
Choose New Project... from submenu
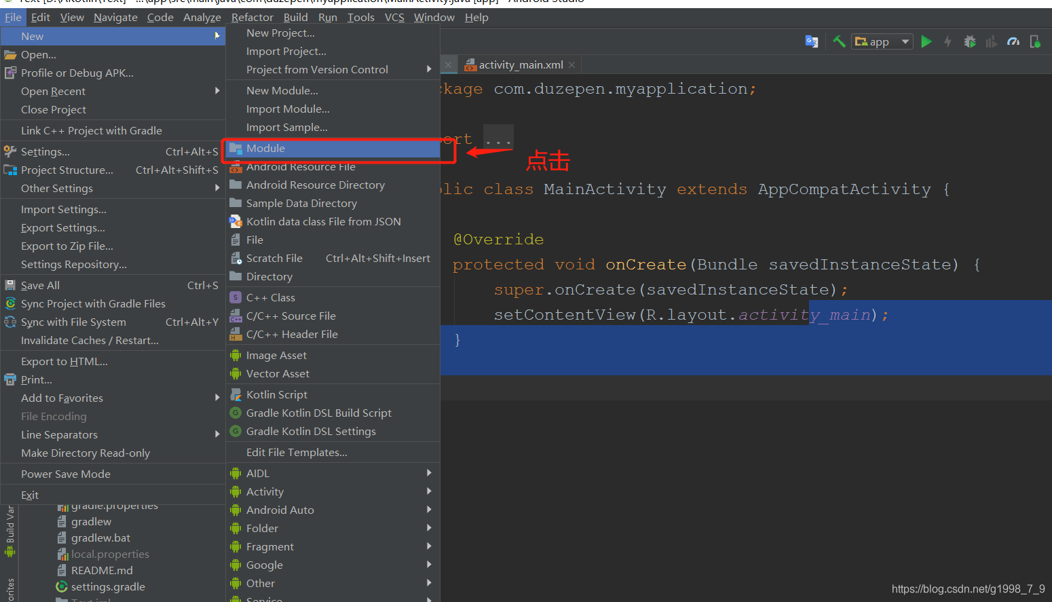coord(333,33)
